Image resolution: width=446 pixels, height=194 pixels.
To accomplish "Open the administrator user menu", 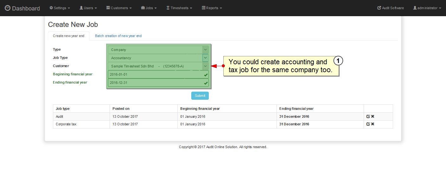I will 427,8.
